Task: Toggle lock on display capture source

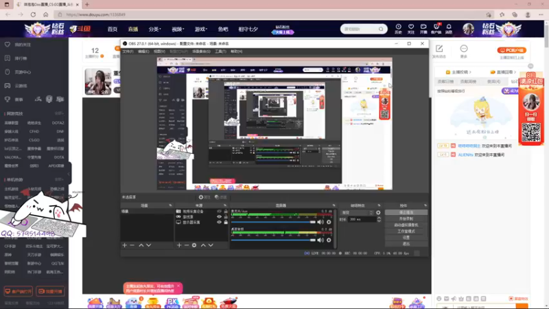Action: (x=226, y=222)
